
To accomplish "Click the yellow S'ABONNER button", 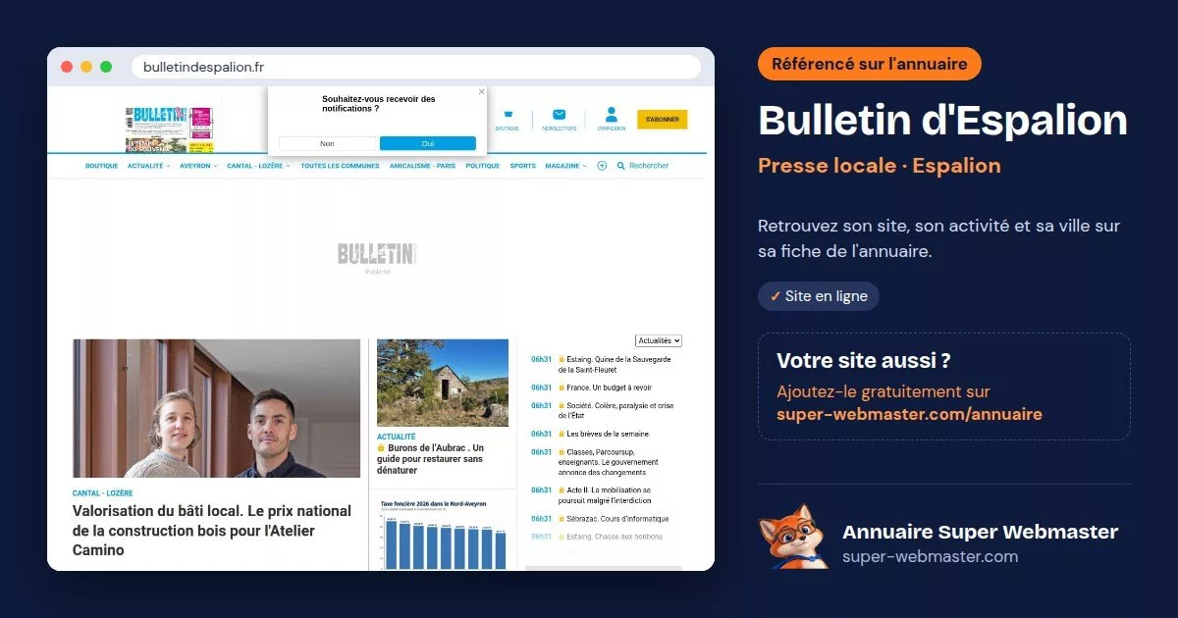I will (663, 119).
